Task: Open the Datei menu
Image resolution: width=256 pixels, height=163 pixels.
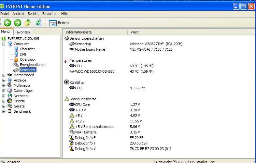Action: (x=5, y=14)
